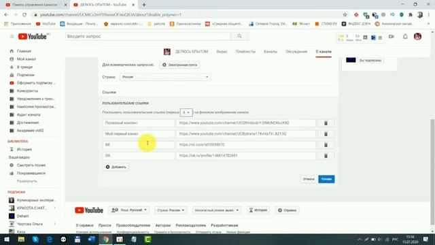Click the footer Справка button

(287, 210)
